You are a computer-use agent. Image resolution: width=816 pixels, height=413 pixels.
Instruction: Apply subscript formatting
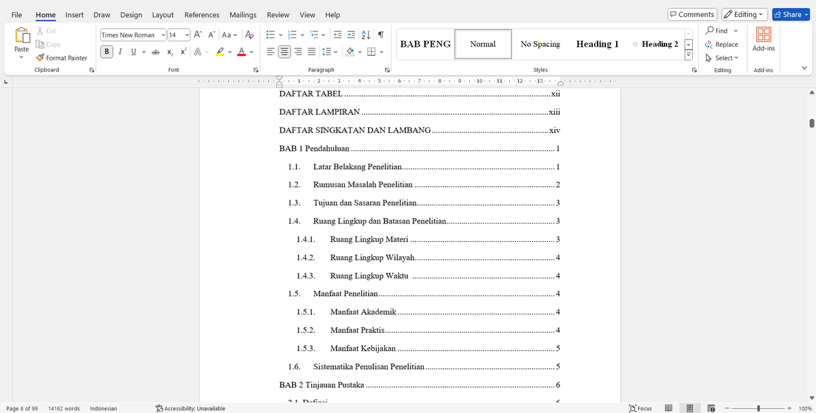tap(170, 52)
